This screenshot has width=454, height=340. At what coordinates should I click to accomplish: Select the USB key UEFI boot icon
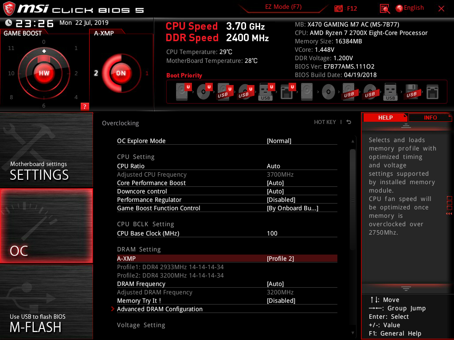point(266,92)
